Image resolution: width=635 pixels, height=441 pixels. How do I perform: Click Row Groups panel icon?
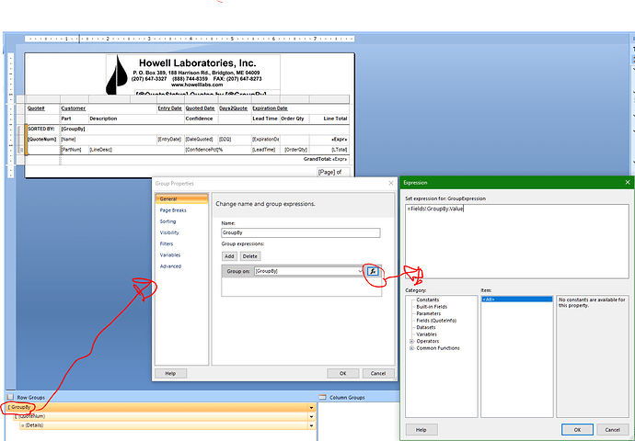10,397
